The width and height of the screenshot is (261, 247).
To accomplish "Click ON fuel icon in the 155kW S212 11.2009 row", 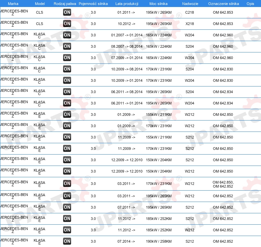I will pyautogui.click(x=67, y=137).
